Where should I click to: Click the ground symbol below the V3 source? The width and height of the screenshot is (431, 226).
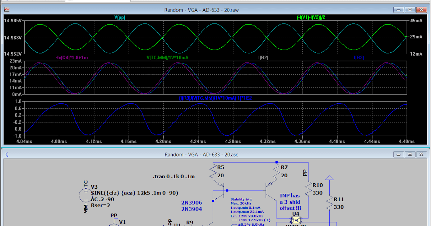[x=85, y=209]
